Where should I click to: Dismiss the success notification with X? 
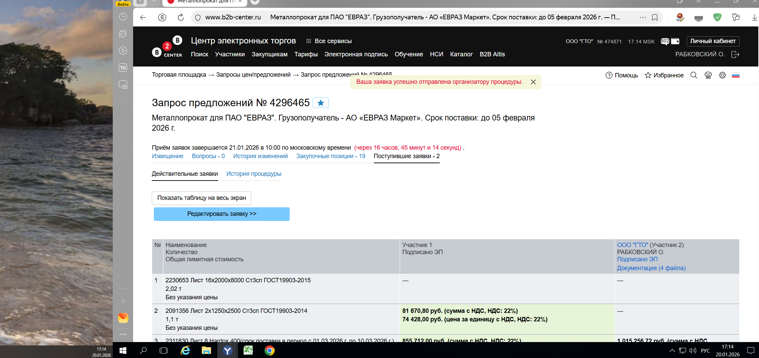(533, 82)
